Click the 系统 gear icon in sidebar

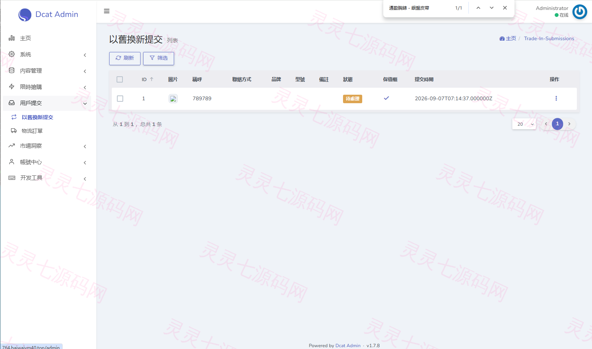click(x=12, y=54)
